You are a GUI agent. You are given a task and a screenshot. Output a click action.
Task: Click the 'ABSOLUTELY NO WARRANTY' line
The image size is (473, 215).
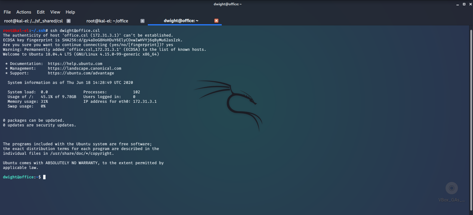pos(83,163)
